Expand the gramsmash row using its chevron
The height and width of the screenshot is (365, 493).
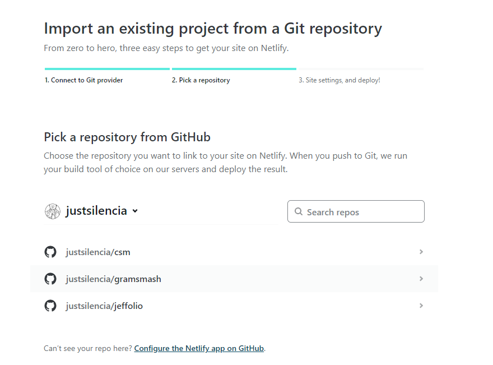click(421, 279)
